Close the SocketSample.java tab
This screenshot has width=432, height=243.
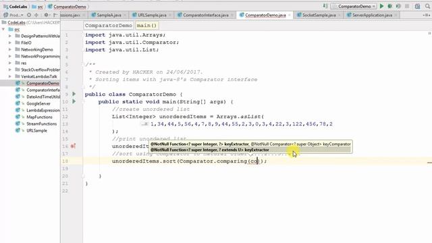[x=339, y=15]
